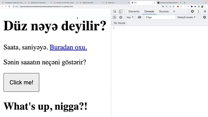Click the 'Sənin saaatın neçəni göstərir?' paragraph
The width and height of the screenshot is (208, 117).
(45, 62)
